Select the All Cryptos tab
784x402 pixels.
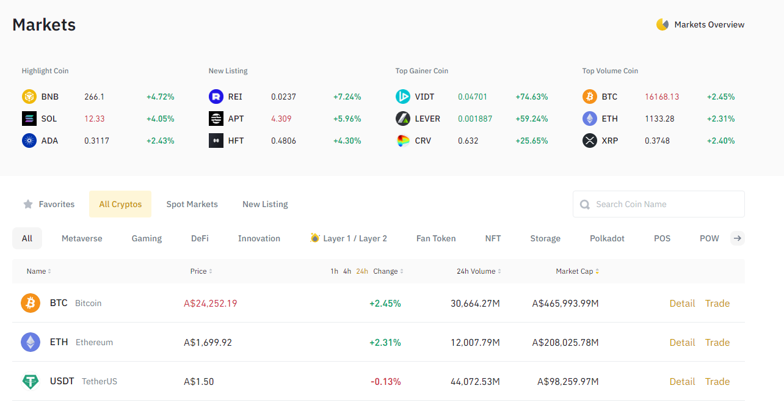[120, 204]
